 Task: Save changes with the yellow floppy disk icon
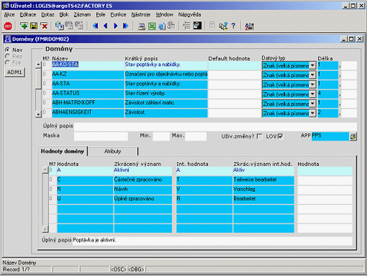(x=33, y=26)
